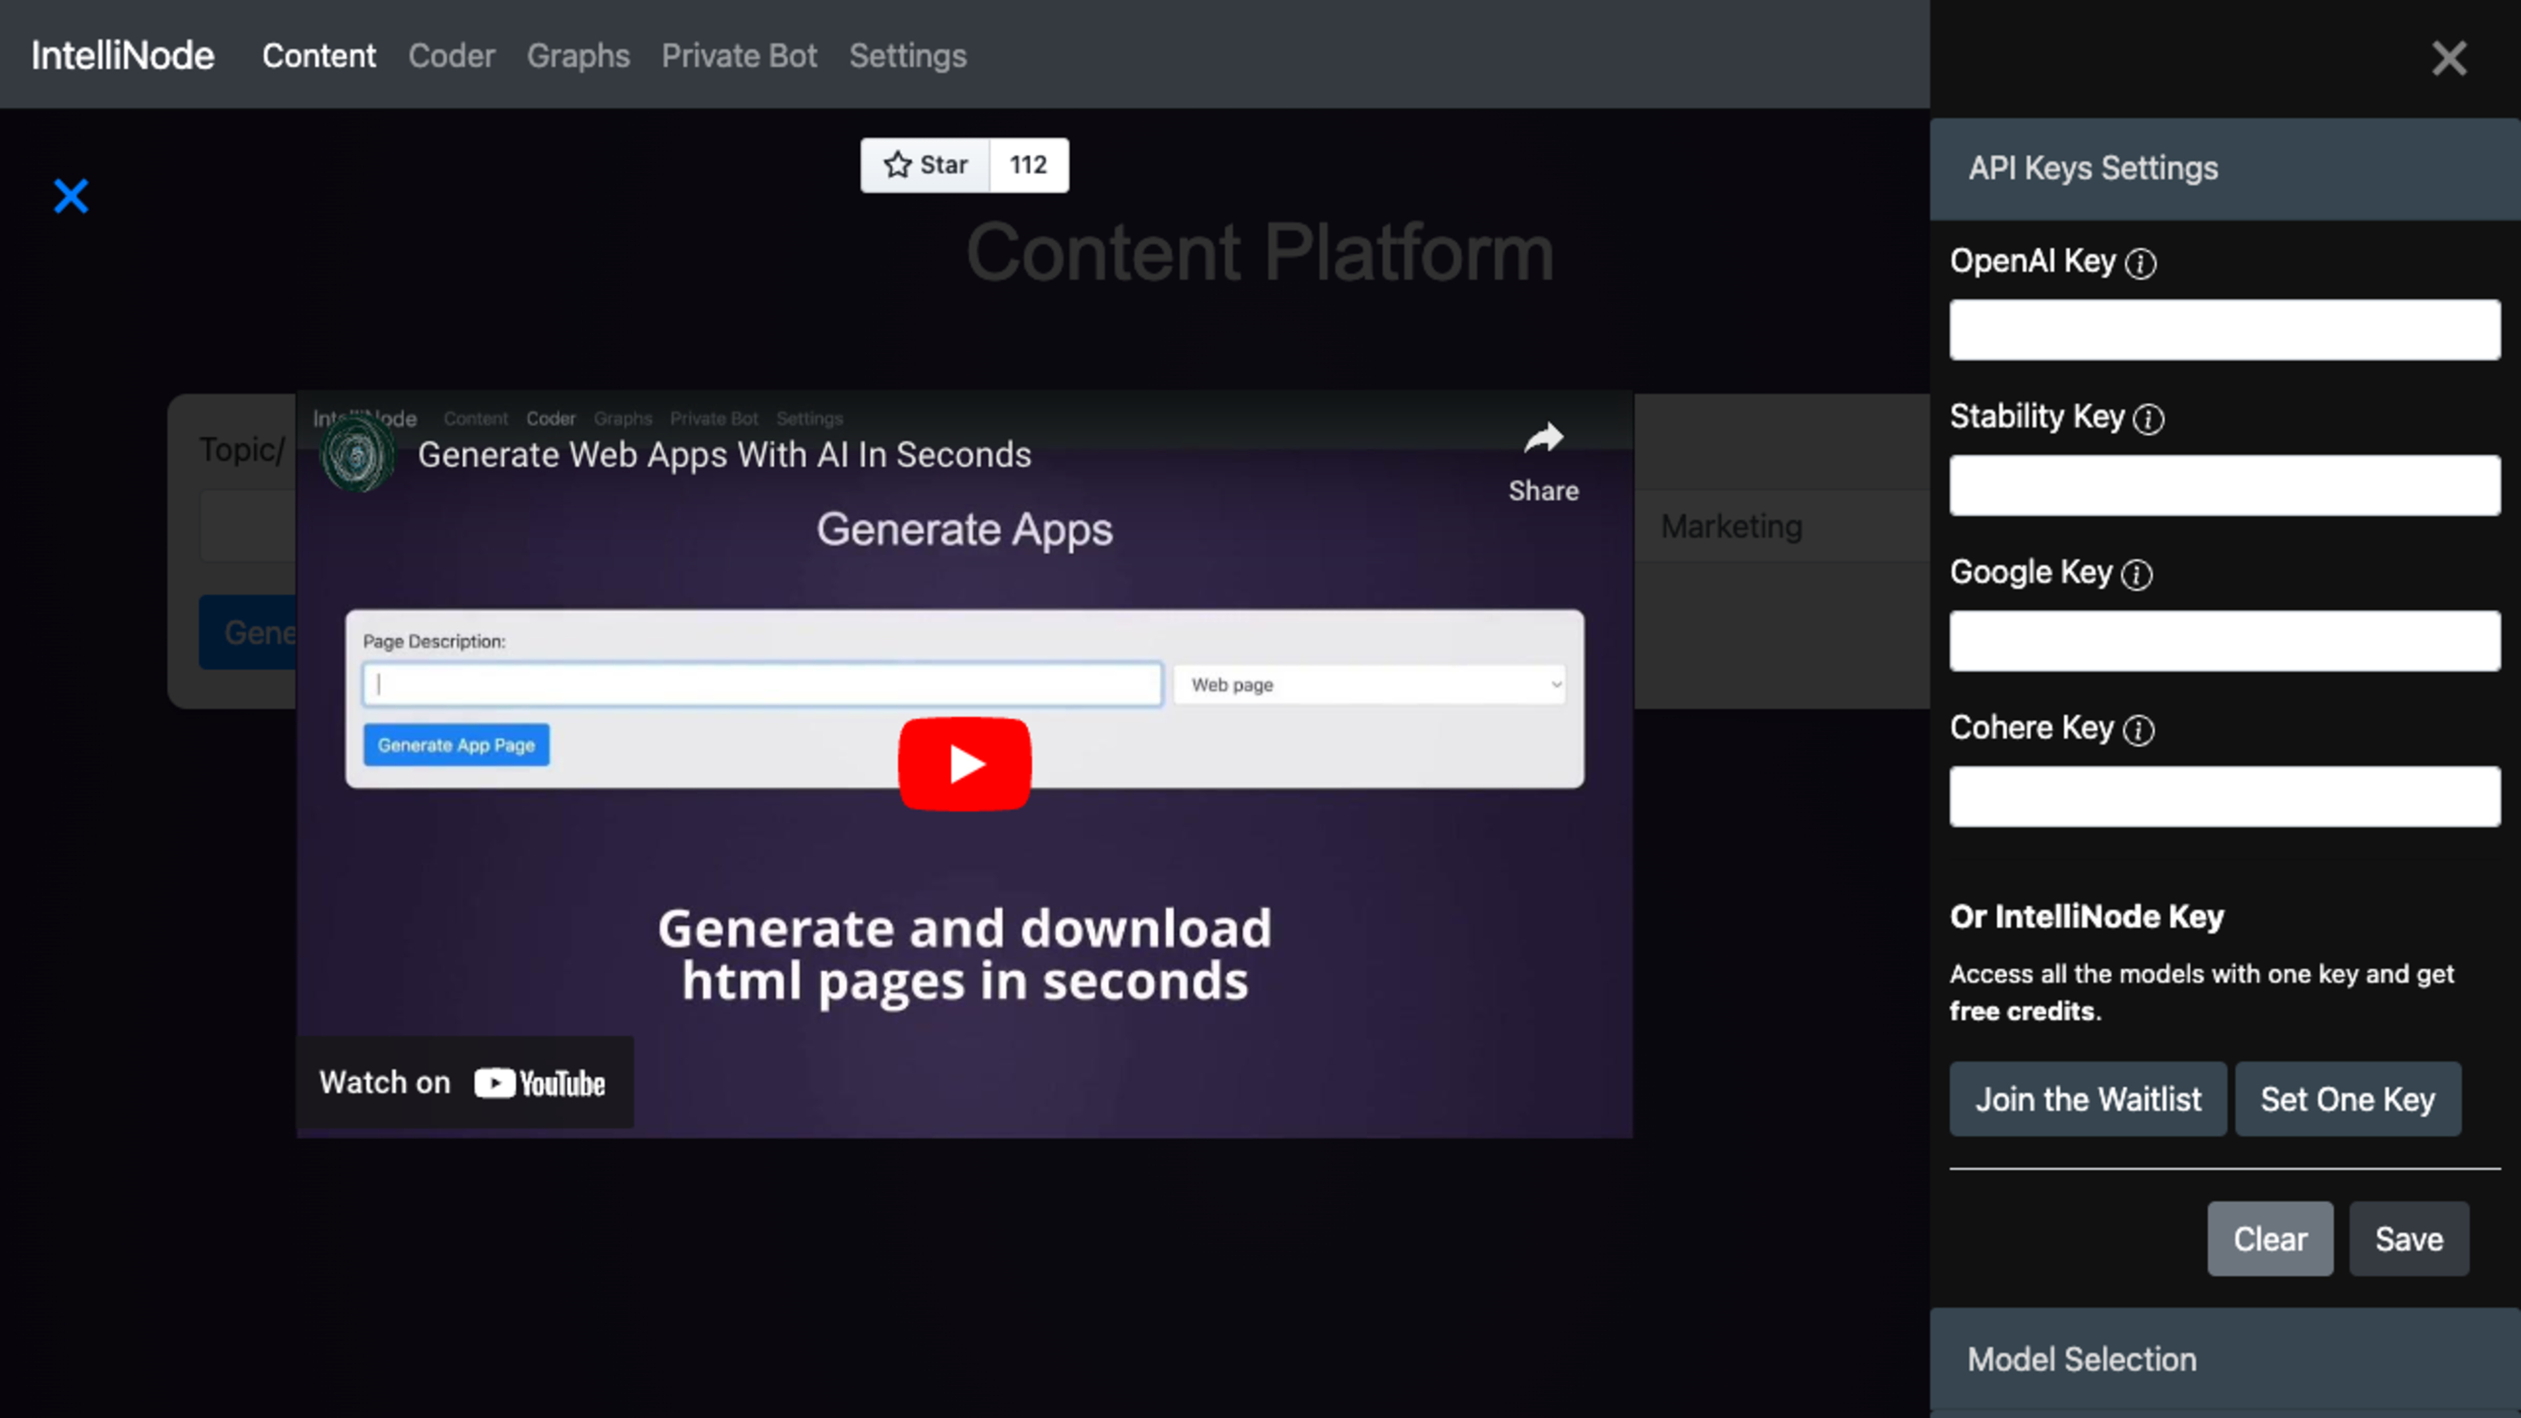Open the Coder nav tab

[452, 56]
